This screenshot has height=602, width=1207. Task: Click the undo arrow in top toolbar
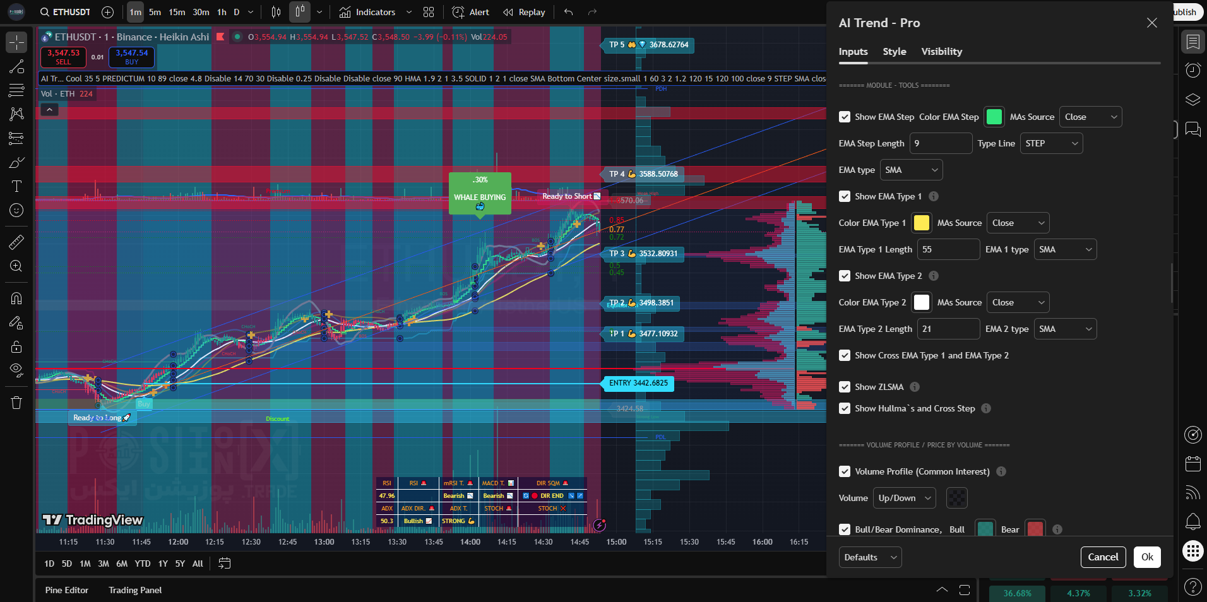tap(568, 12)
